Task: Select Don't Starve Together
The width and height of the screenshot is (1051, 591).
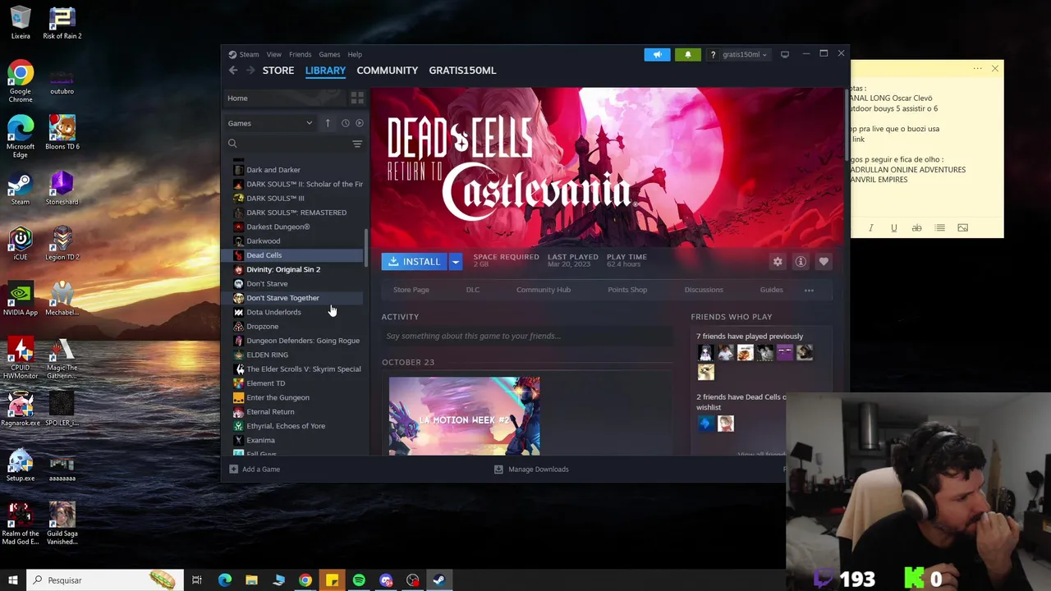Action: (282, 298)
